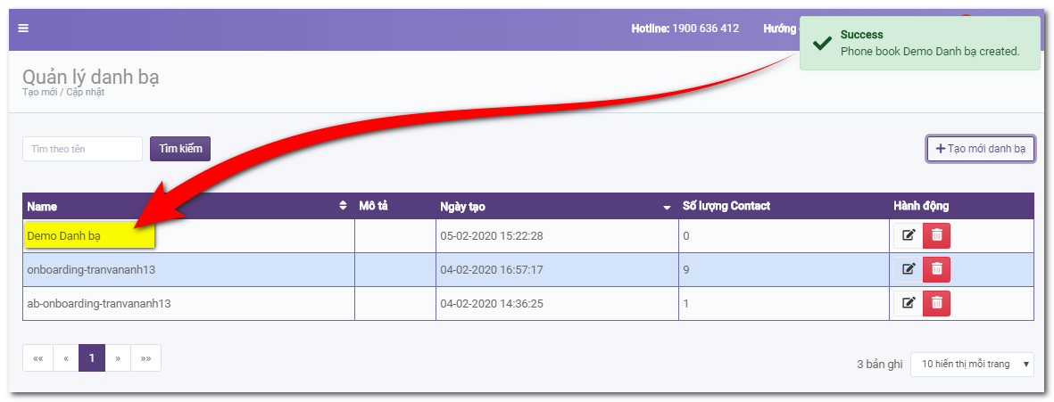Click the date 04-02-2020 14:36:25
Viewport: 1054px width, 402px height.
(x=492, y=303)
